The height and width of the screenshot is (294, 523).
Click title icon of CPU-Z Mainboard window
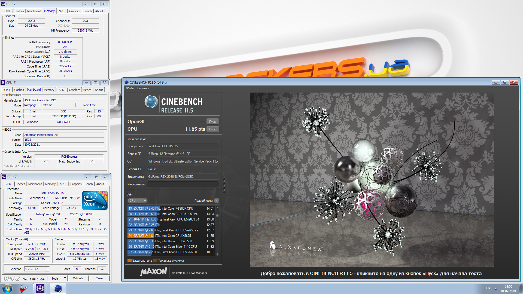[x=3, y=82]
